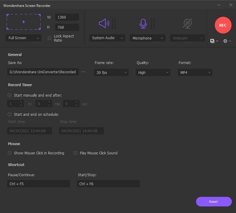
Task: Select Start manually and end after
Action: click(10, 95)
